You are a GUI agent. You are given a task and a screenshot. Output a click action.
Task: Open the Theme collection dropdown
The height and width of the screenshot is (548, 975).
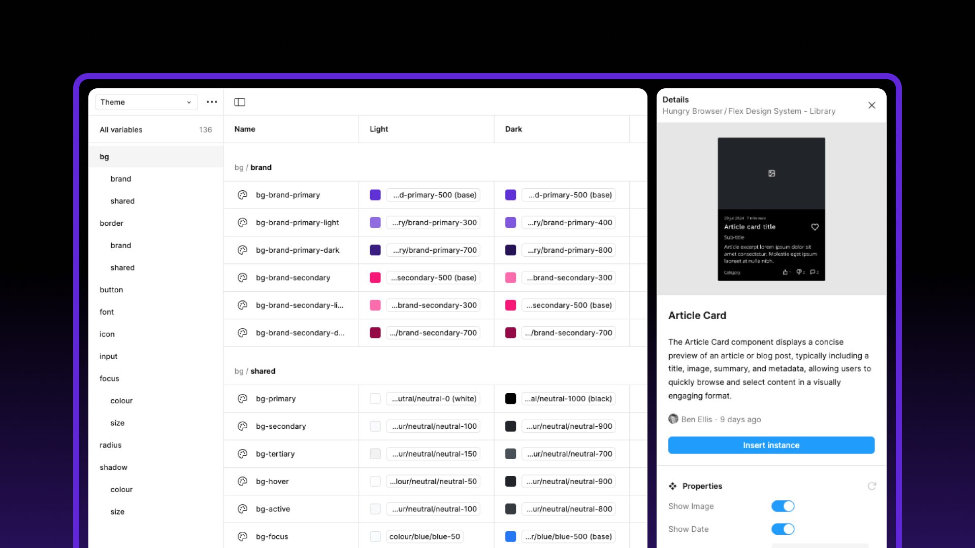click(146, 102)
